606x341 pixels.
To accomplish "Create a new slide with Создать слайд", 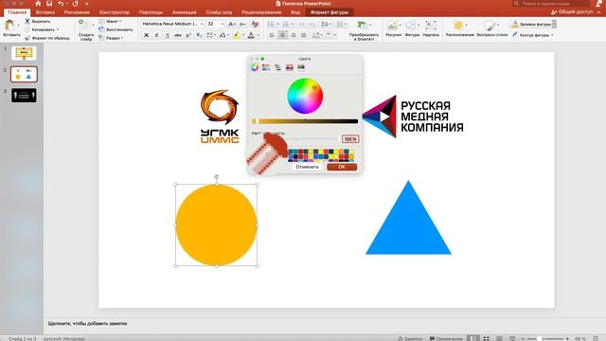I will pyautogui.click(x=86, y=29).
